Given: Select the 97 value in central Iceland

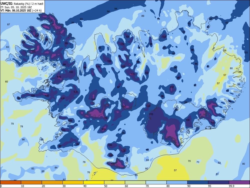Looking at the screenshot, I should click(x=118, y=87).
